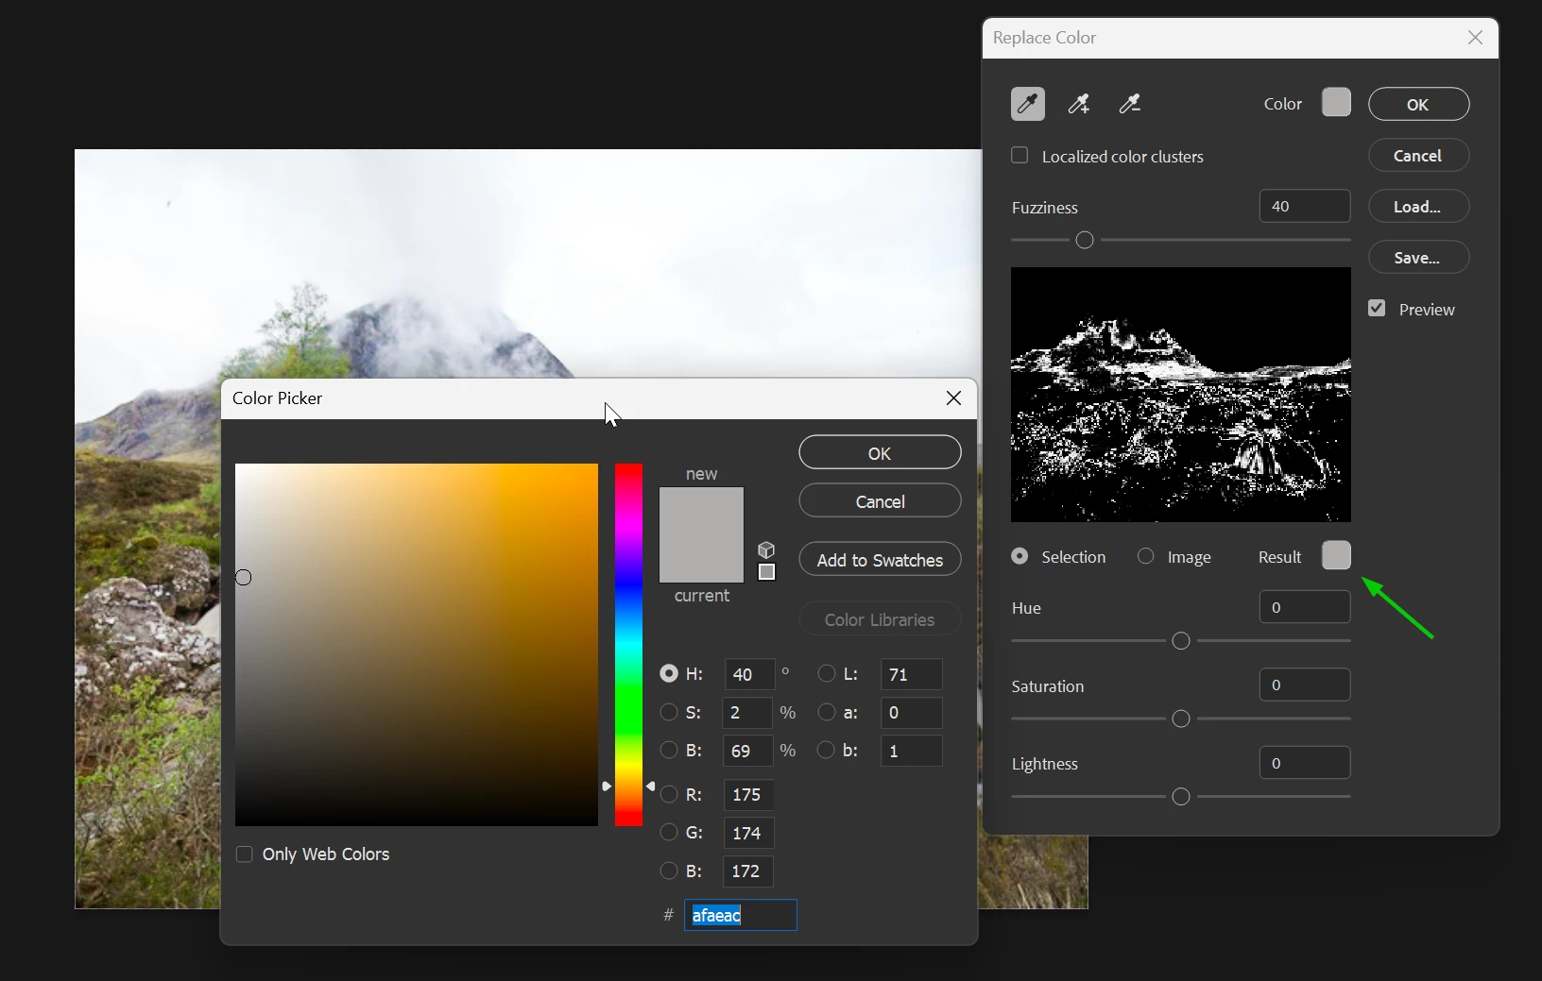Viewport: 1542px width, 981px height.
Task: Select the S saturation radio button
Action: coord(669,712)
